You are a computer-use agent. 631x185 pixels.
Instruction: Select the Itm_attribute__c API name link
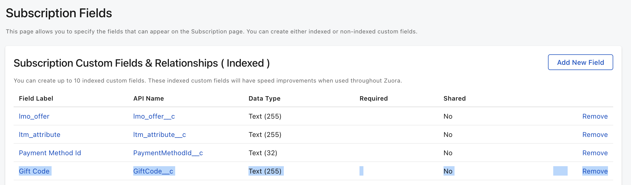coord(159,135)
